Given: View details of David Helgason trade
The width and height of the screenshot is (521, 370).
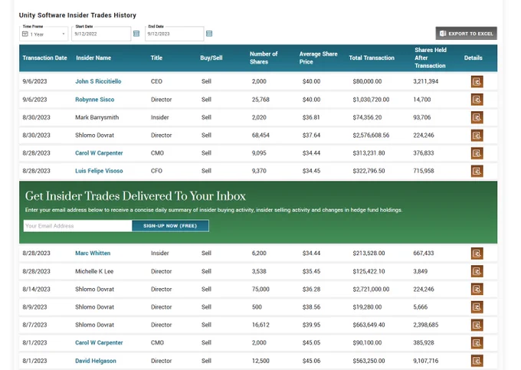Looking at the screenshot, I should pyautogui.click(x=477, y=361).
